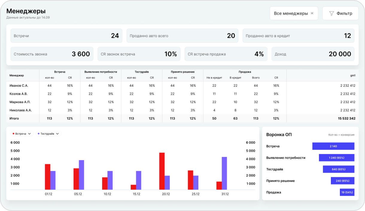
Task: Click Данные актуальны до 14.09 note
Action: tap(28, 17)
